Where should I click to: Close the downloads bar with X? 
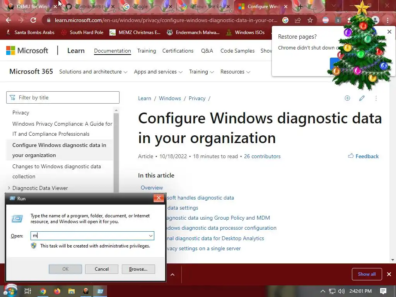coord(389,274)
